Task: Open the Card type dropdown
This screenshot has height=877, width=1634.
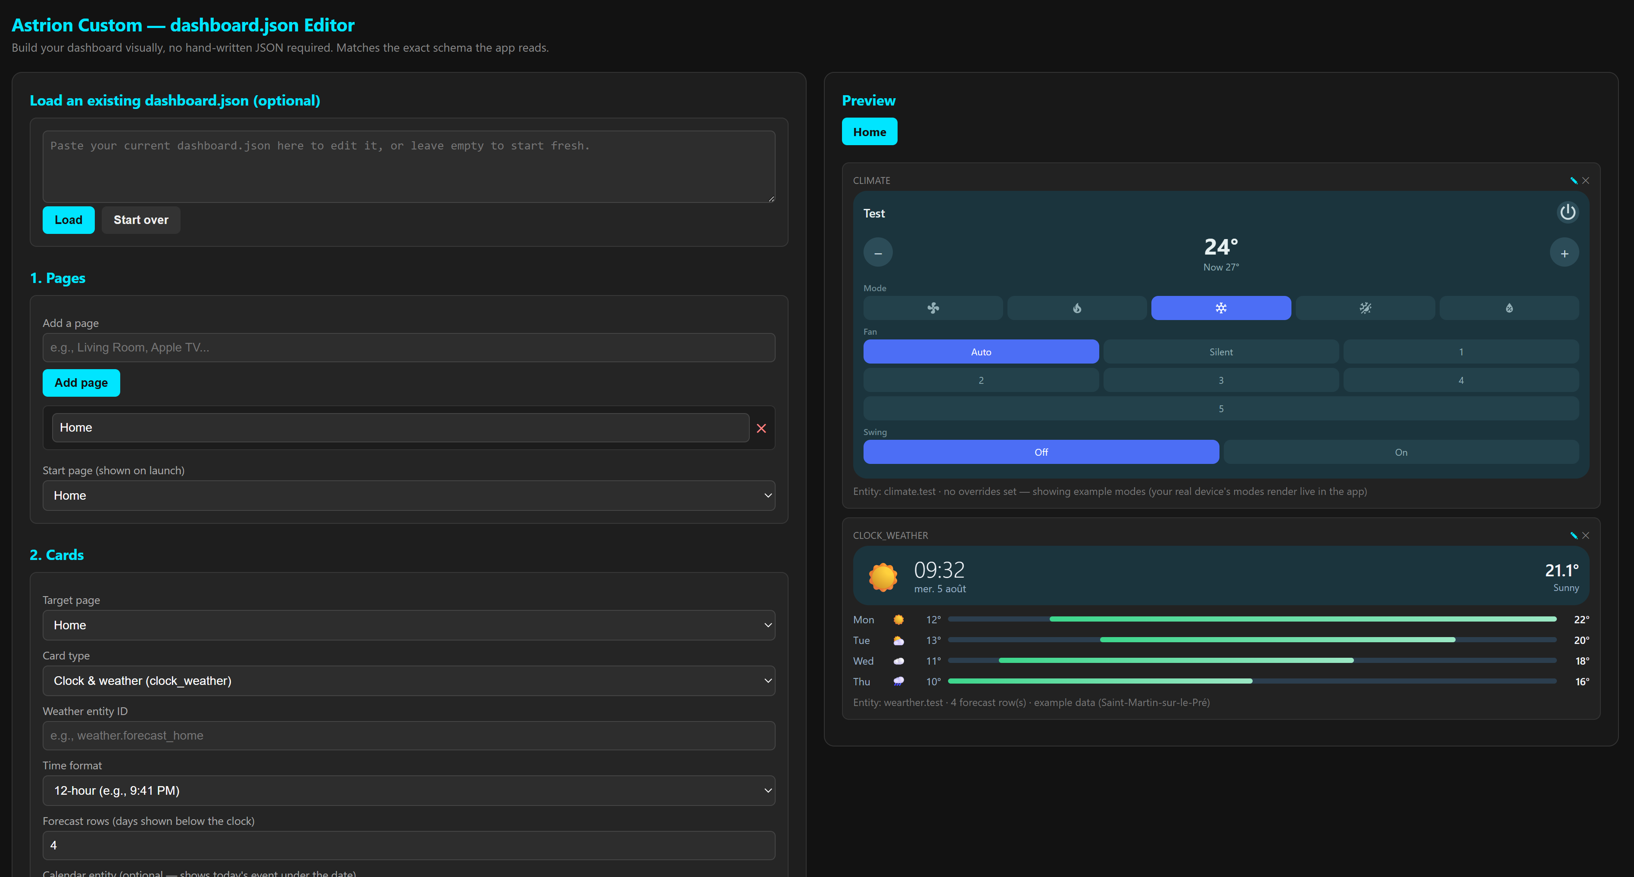Action: click(408, 681)
